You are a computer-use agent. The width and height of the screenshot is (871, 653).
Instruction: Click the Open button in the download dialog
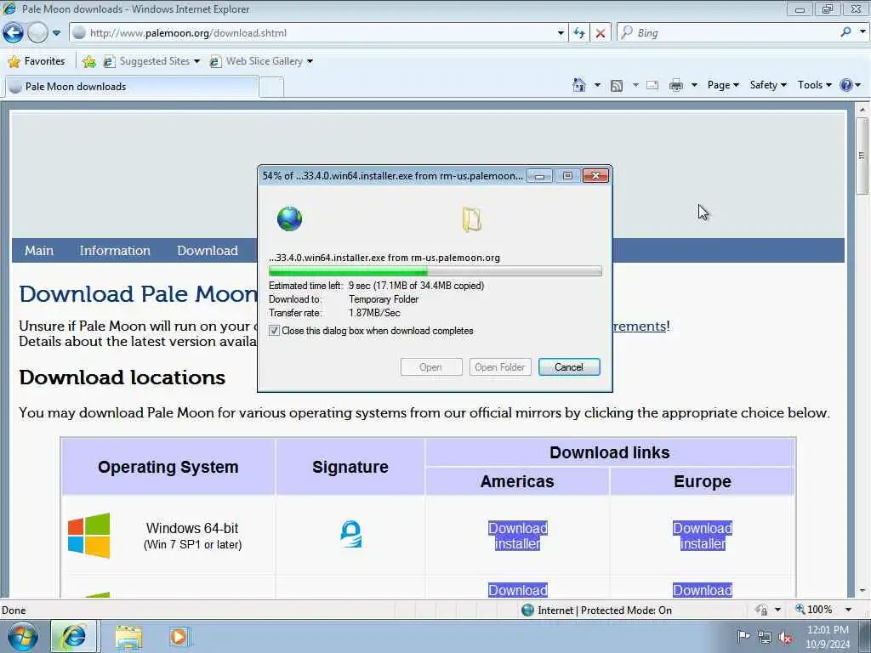(x=431, y=367)
